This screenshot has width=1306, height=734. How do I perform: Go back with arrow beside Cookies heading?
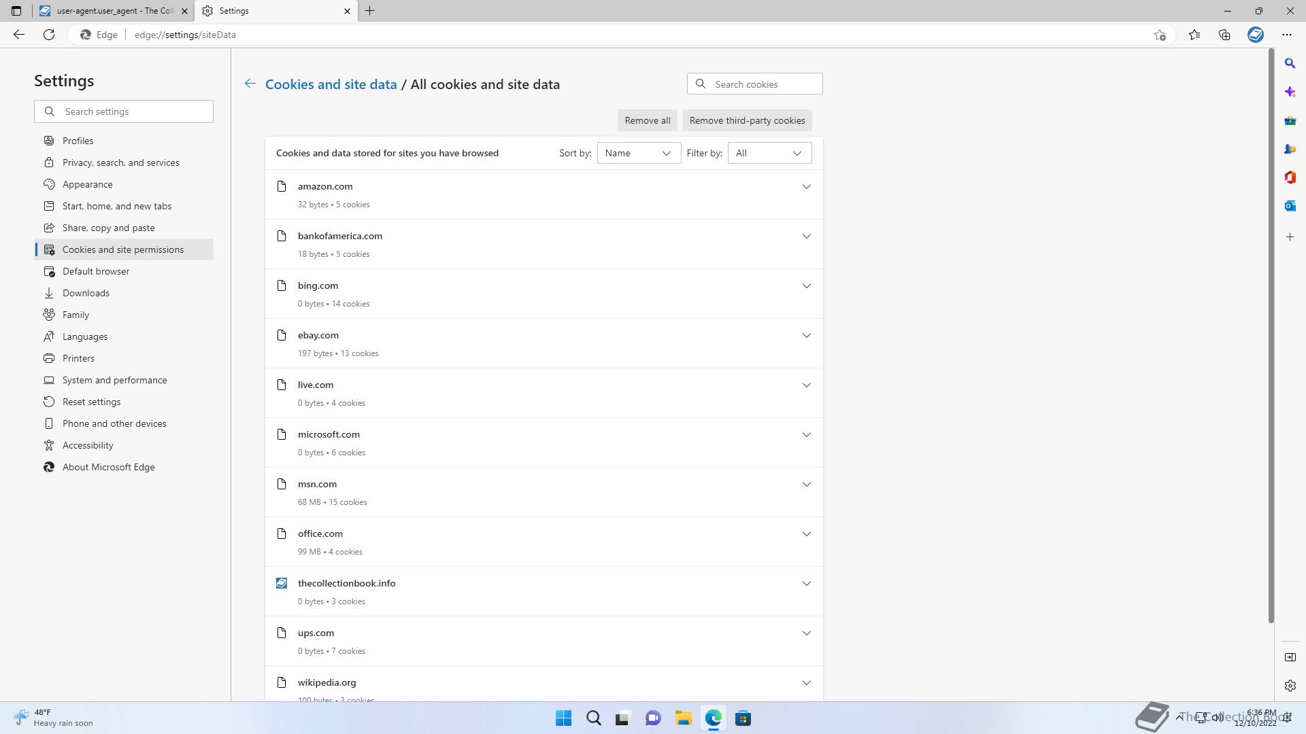click(250, 84)
